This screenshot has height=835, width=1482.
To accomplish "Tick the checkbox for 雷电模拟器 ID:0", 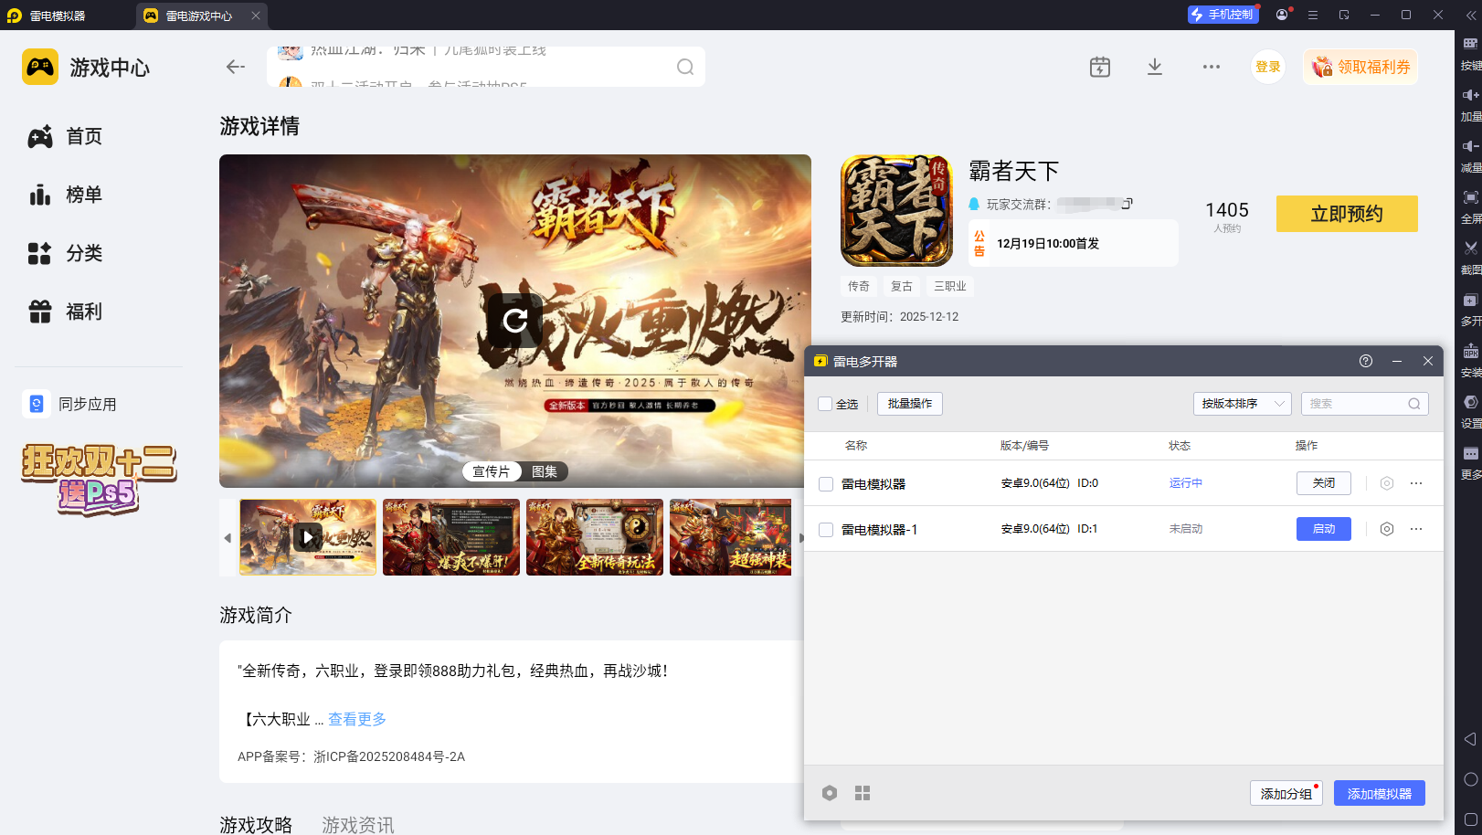I will [826, 484].
